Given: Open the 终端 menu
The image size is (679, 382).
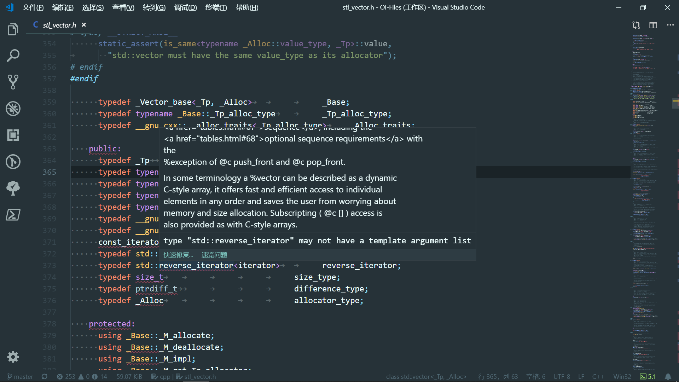Looking at the screenshot, I should pyautogui.click(x=216, y=7).
